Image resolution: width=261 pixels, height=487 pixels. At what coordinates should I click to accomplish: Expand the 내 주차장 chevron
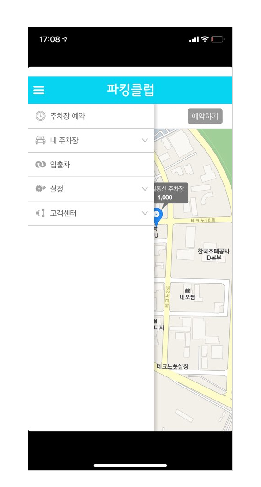click(x=145, y=141)
